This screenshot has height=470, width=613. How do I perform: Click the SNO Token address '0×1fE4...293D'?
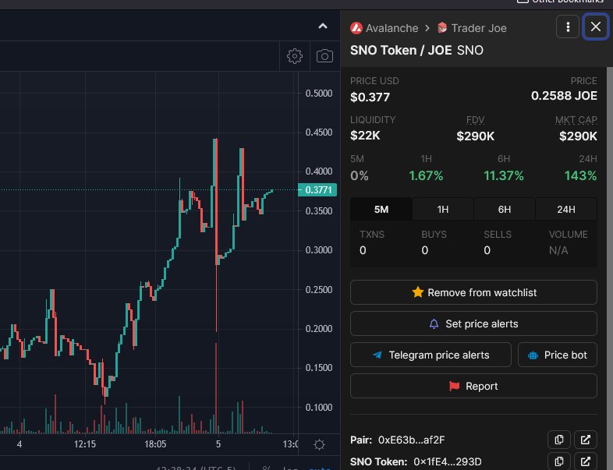(447, 461)
